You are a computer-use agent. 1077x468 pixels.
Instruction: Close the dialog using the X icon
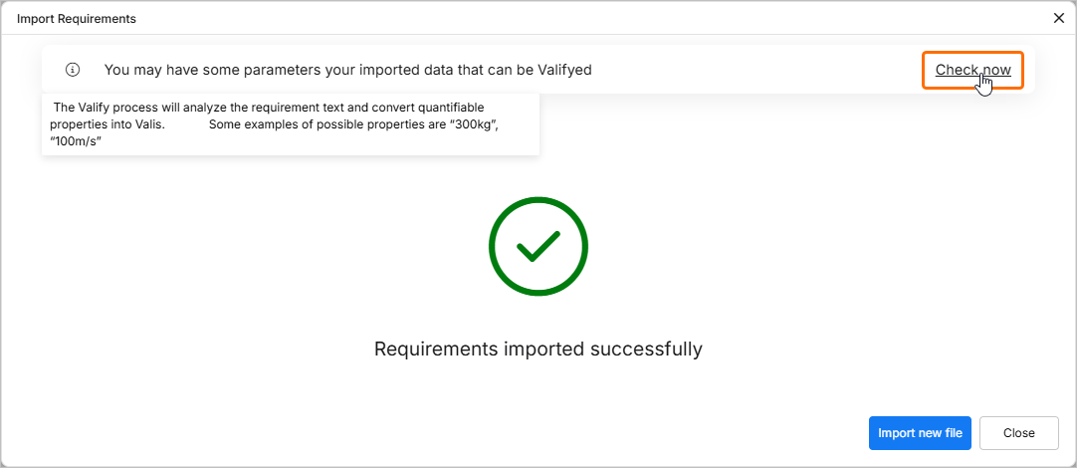(1059, 18)
